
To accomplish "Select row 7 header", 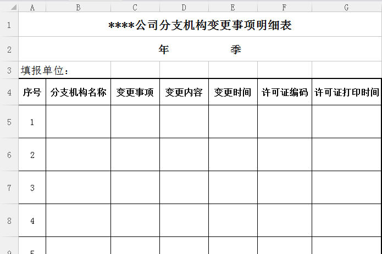I will pos(9,188).
